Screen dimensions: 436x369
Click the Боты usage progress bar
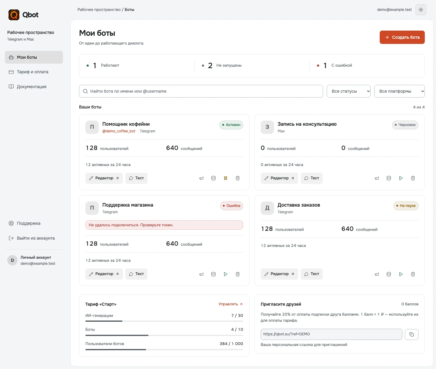pyautogui.click(x=164, y=335)
